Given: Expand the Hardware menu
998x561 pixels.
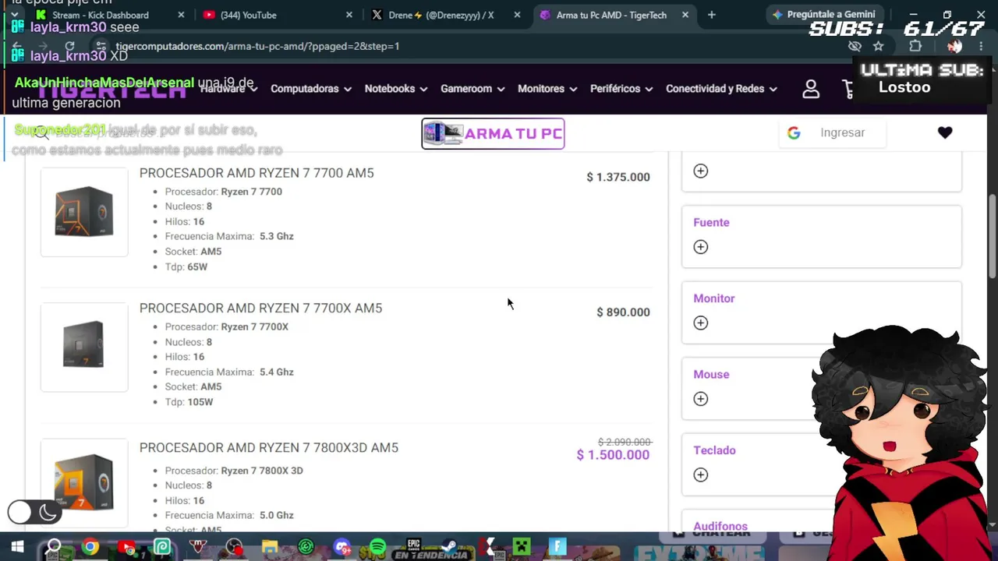Looking at the screenshot, I should 228,89.
